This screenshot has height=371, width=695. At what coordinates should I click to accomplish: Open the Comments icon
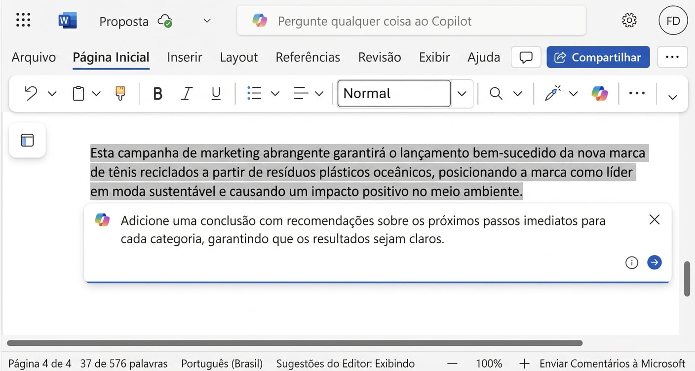point(526,57)
